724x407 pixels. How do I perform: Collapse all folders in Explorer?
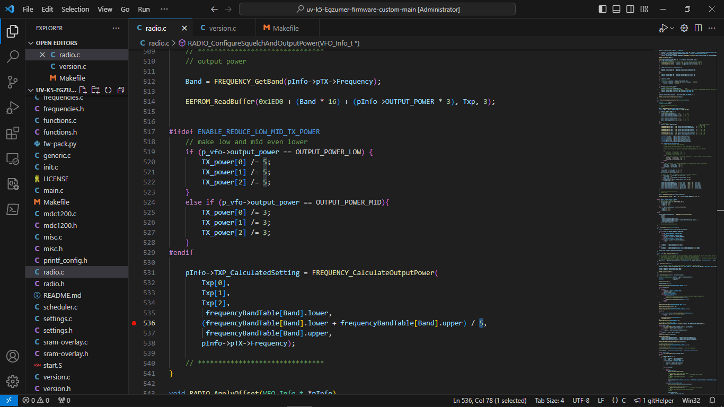tap(120, 90)
